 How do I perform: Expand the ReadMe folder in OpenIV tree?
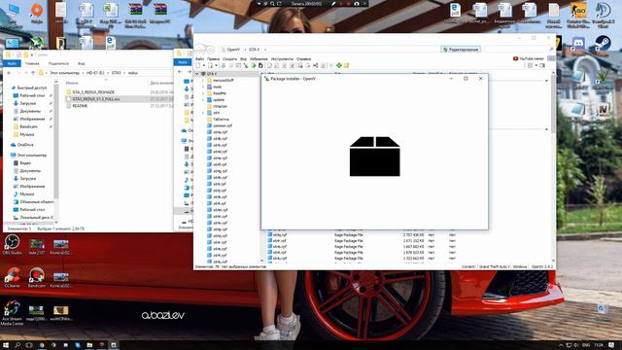coord(203,93)
